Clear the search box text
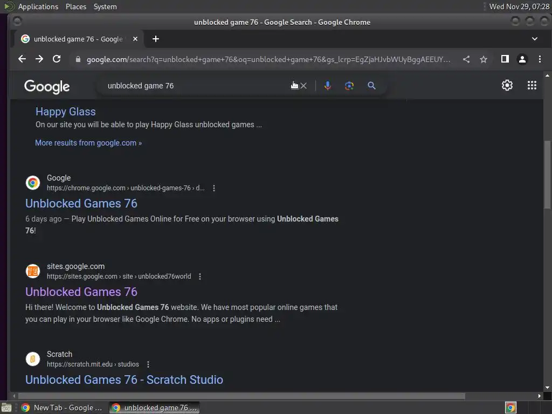 coord(303,86)
